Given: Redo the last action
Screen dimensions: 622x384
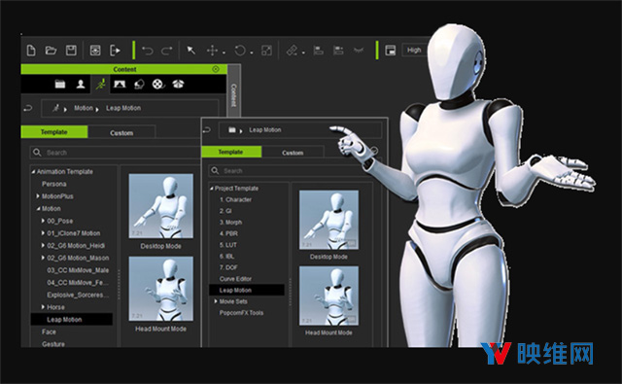Looking at the screenshot, I should [x=167, y=51].
